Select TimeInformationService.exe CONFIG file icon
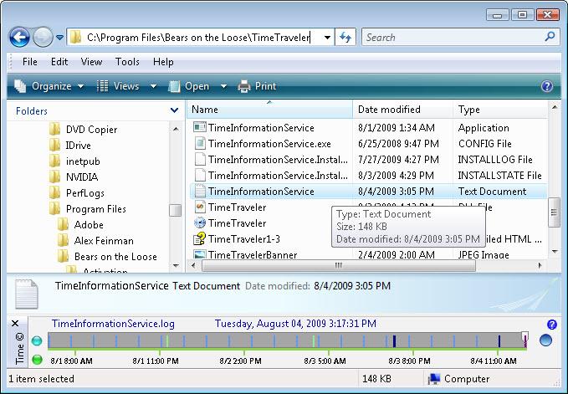 coord(200,143)
